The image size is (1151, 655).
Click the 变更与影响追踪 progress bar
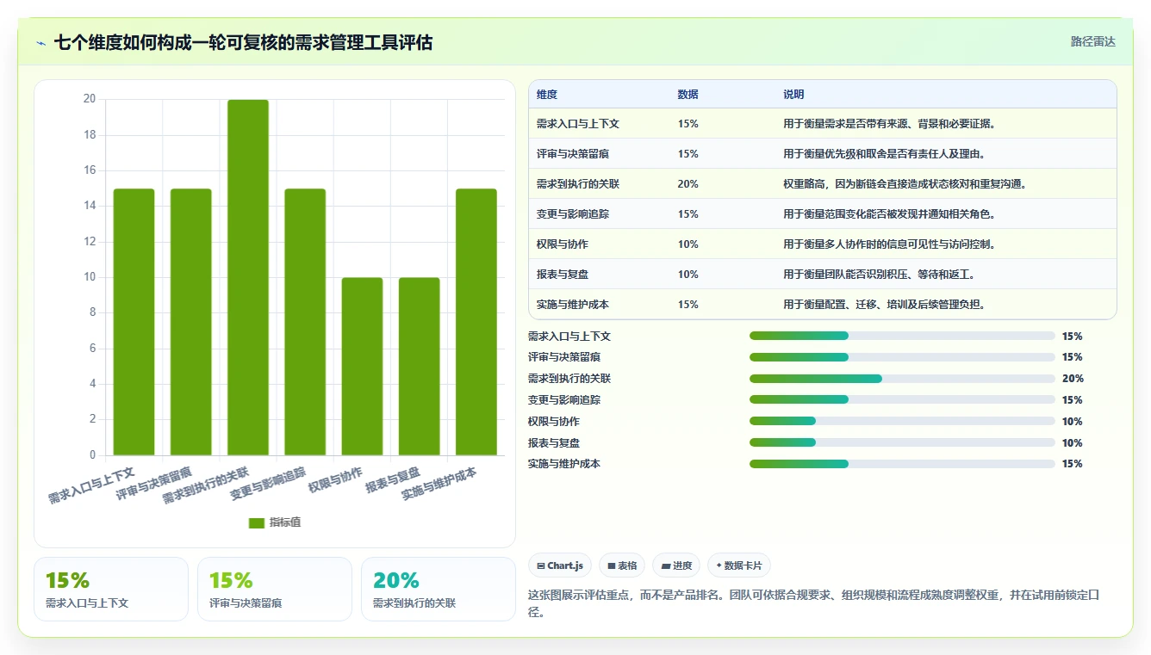(x=902, y=399)
